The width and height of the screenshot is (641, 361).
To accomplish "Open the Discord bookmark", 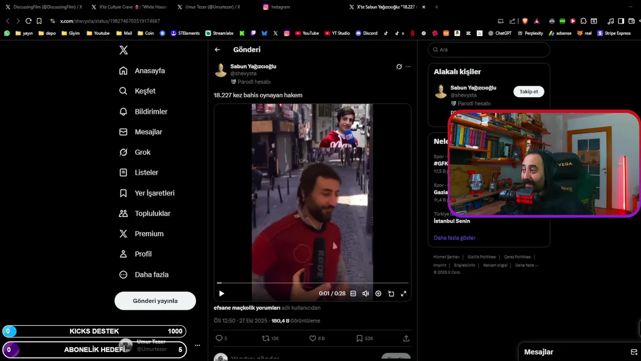I will tap(367, 33).
